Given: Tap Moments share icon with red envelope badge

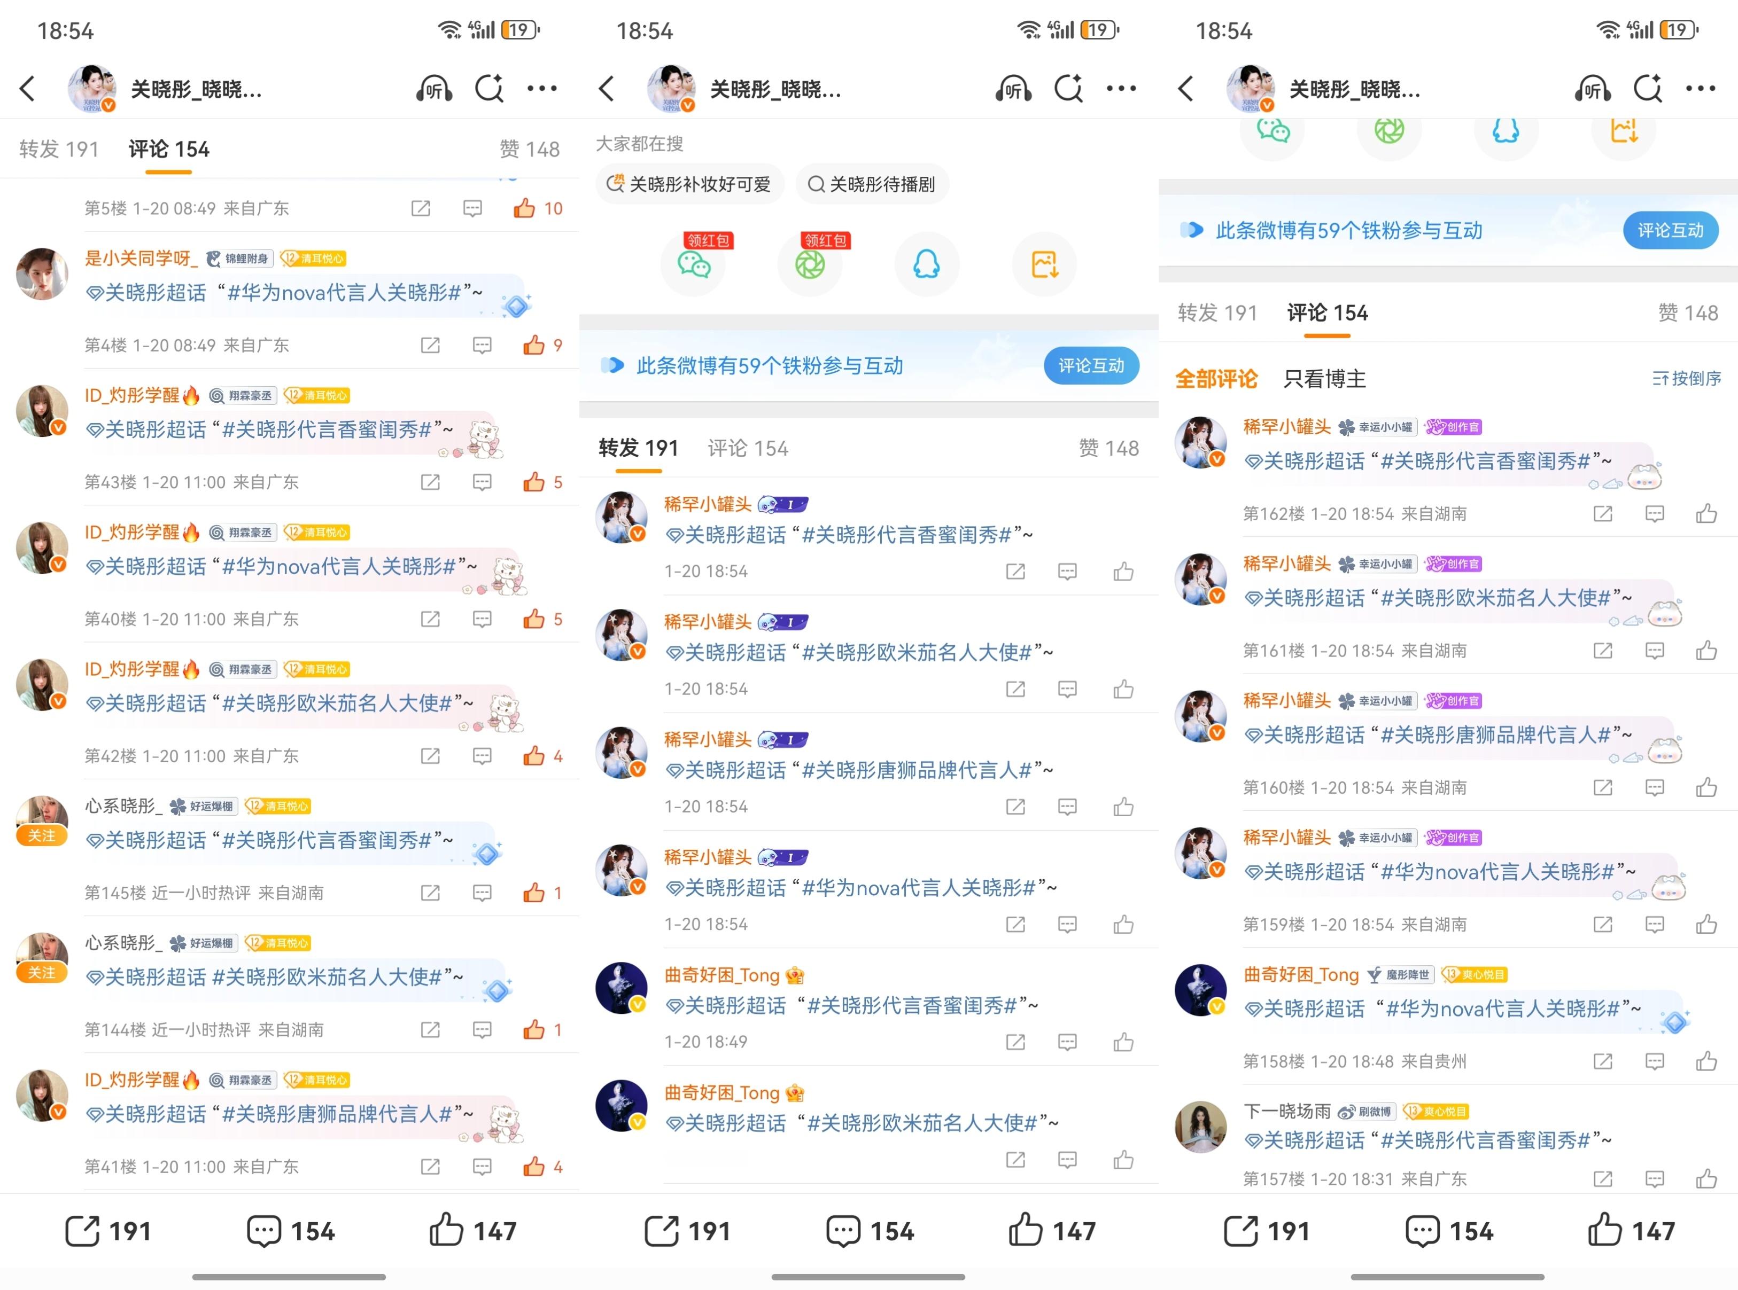Looking at the screenshot, I should click(x=810, y=265).
